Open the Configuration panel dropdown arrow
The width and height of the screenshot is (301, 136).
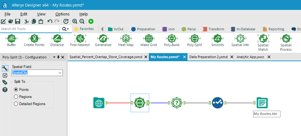point(54,57)
